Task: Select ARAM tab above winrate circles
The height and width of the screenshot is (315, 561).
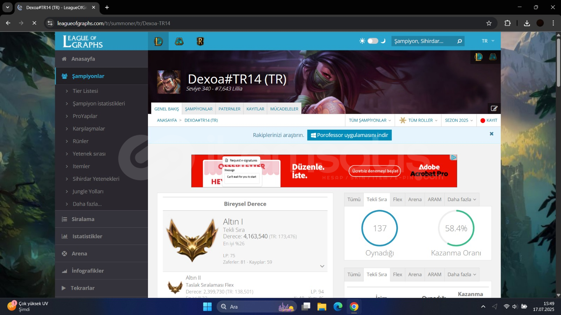Action: [x=434, y=199]
